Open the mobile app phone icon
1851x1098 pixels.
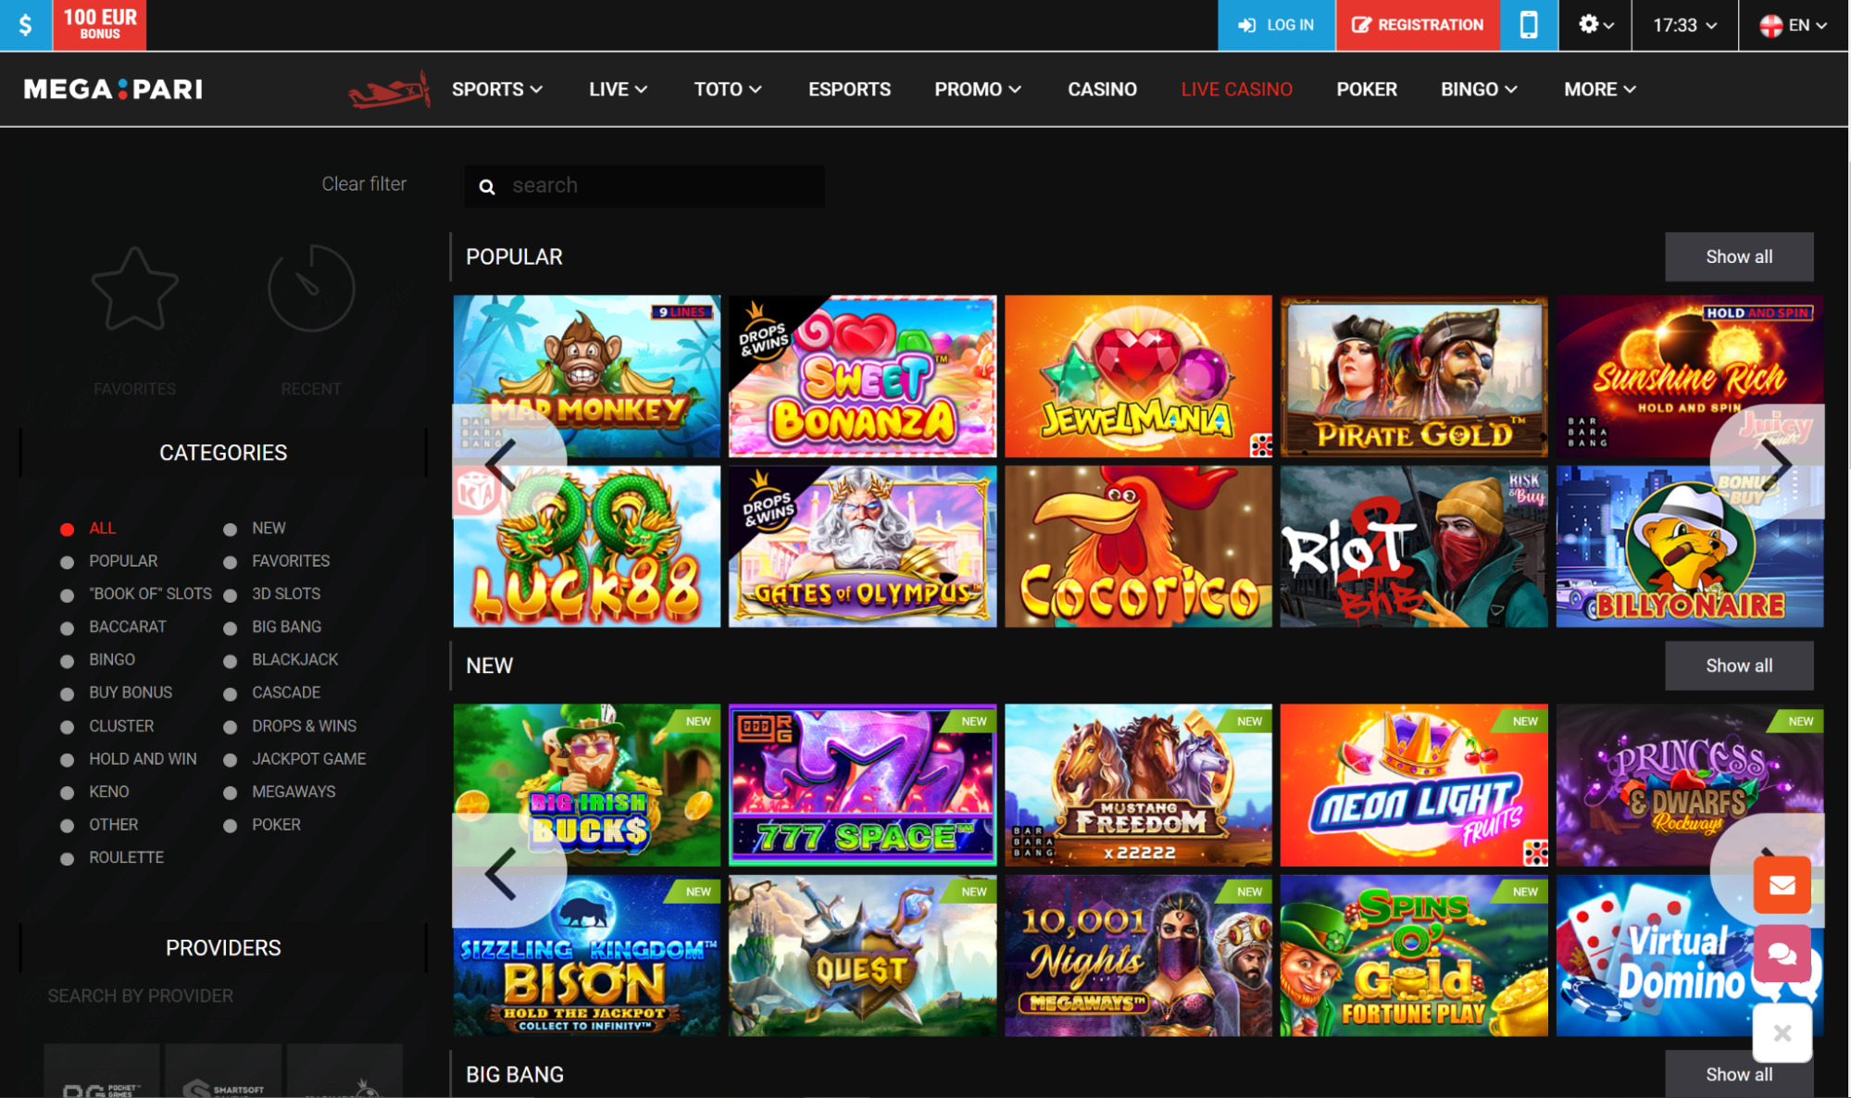tap(1529, 25)
